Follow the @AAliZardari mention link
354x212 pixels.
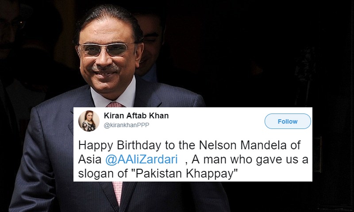coord(142,159)
